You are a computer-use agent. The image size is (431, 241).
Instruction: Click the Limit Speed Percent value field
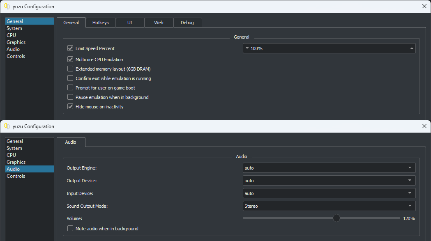pyautogui.click(x=329, y=48)
